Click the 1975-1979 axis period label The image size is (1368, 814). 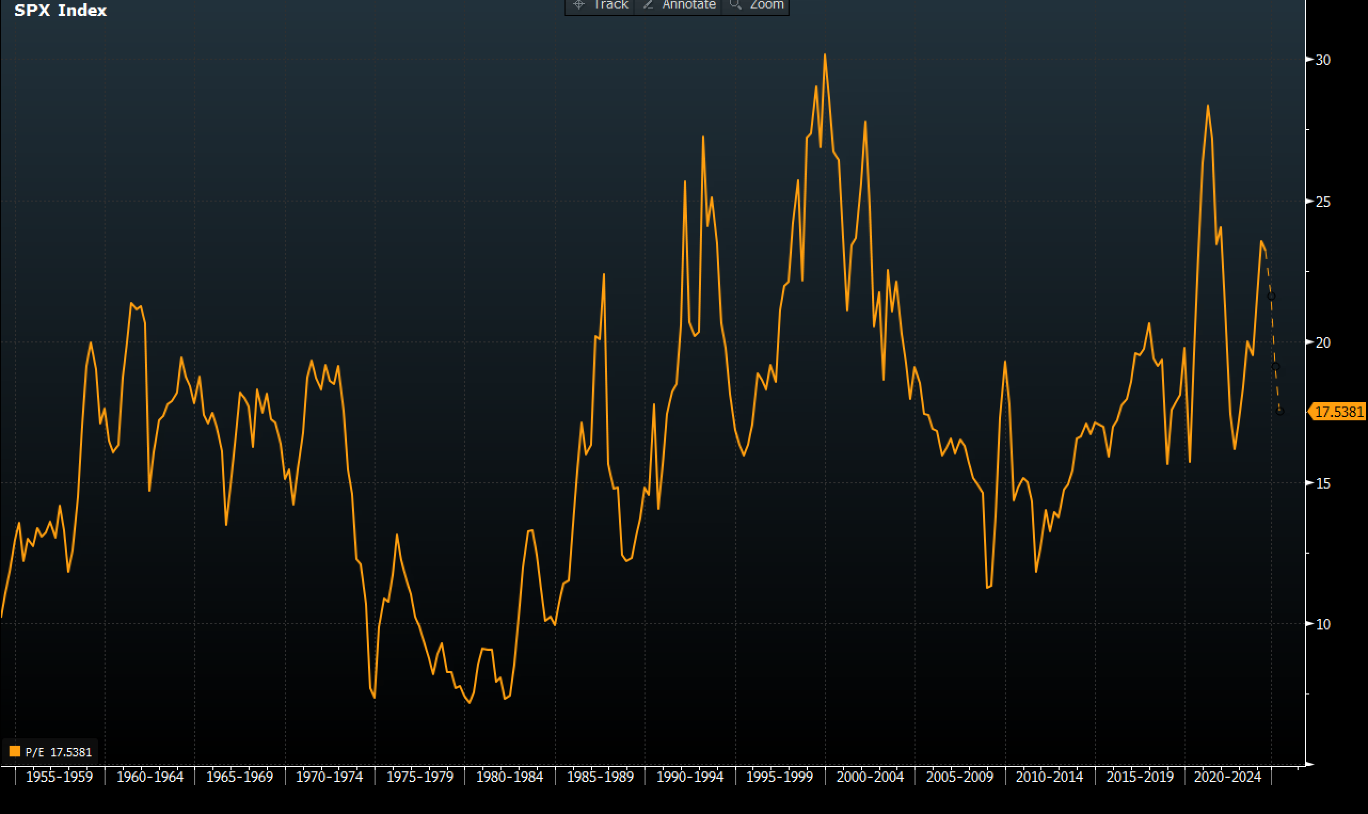tap(419, 777)
